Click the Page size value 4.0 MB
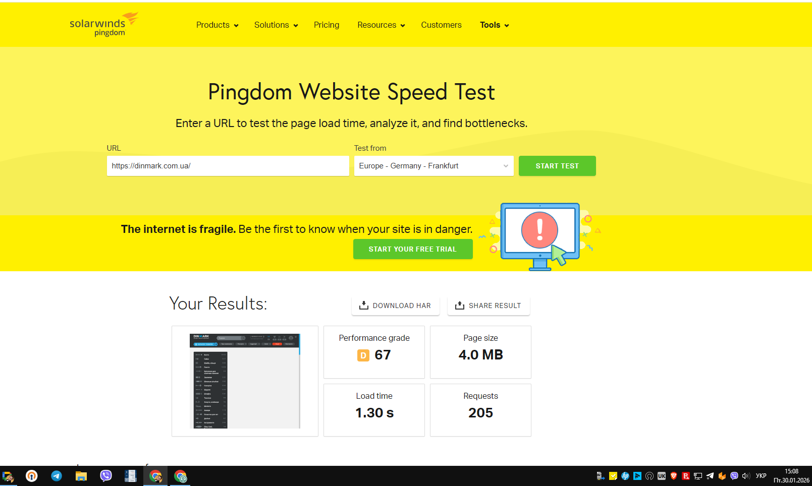The width and height of the screenshot is (812, 486). click(x=481, y=355)
